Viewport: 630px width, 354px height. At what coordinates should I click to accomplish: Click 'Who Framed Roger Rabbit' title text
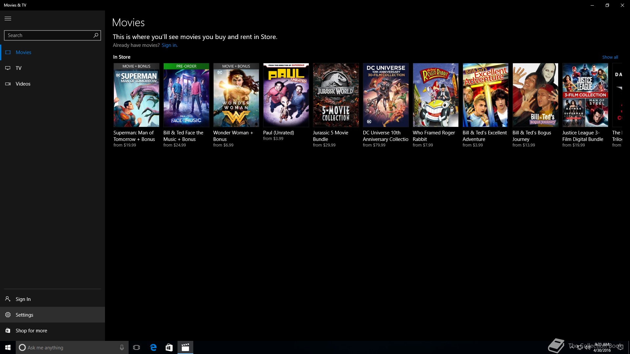pos(434,136)
